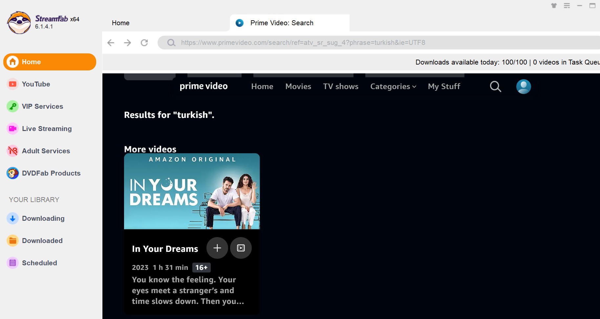Open Live Streaming section

coord(47,129)
